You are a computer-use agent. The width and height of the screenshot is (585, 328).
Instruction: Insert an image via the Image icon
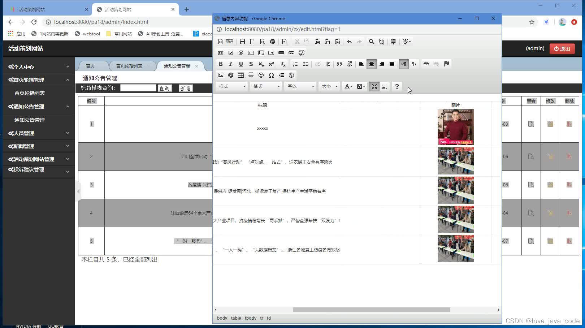pyautogui.click(x=221, y=75)
